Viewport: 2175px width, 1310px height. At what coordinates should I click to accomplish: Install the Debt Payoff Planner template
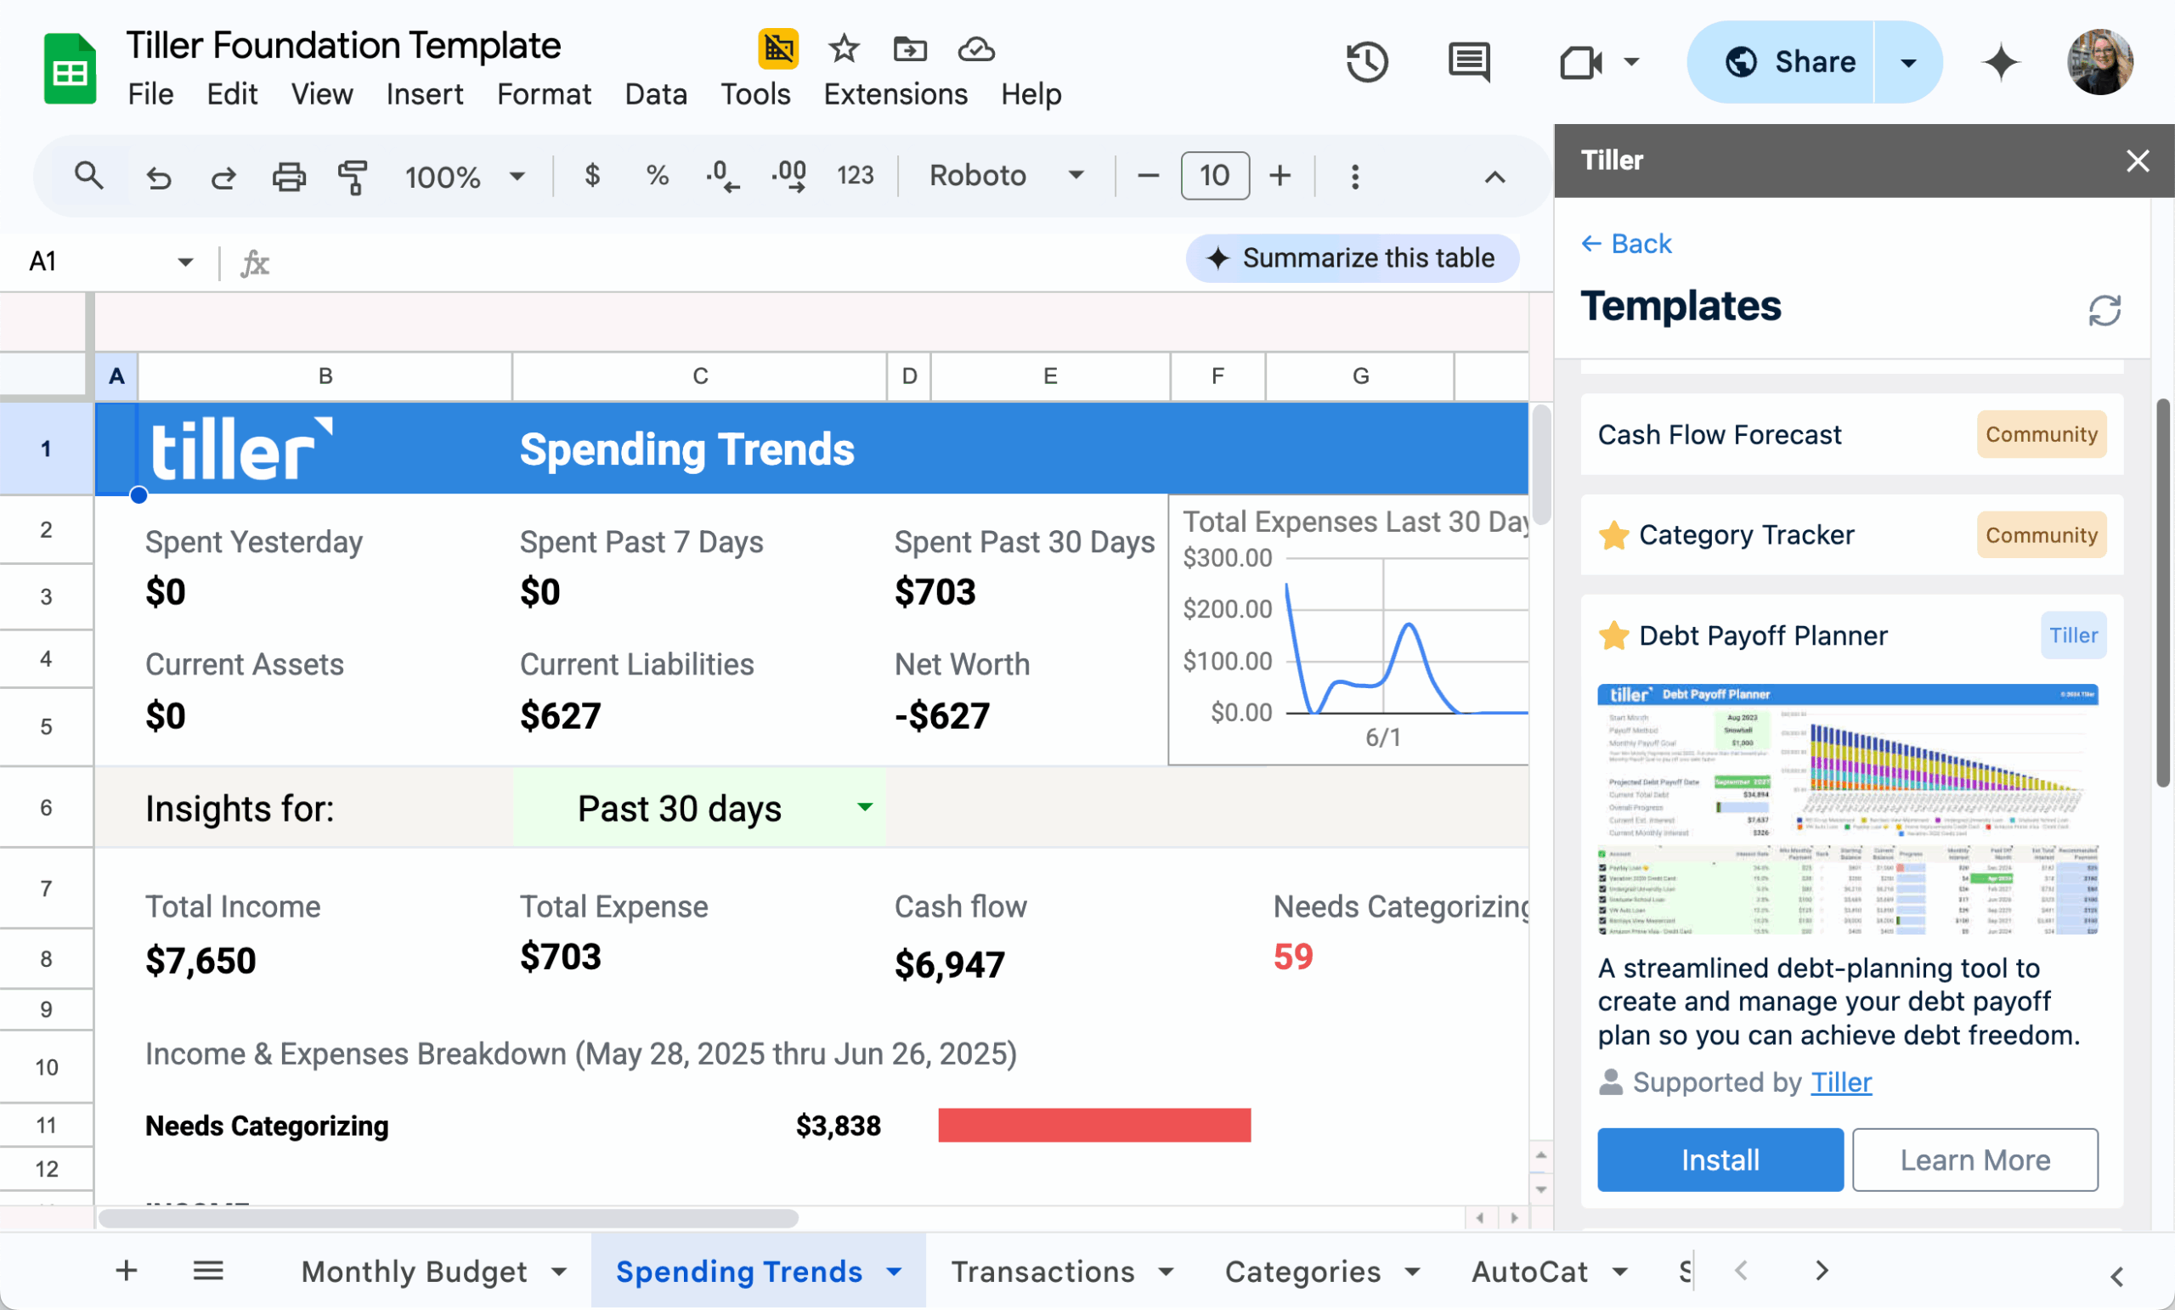point(1720,1160)
